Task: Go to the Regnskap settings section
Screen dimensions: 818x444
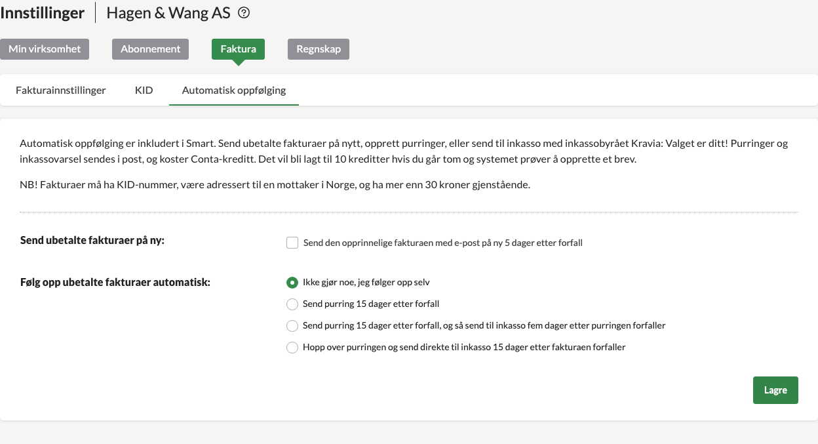Action: coord(319,49)
